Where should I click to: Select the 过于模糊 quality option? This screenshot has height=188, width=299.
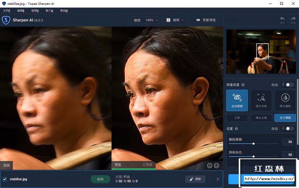pyautogui.click(x=285, y=118)
